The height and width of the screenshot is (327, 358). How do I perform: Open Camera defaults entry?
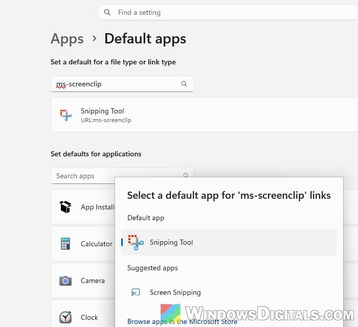[83, 281]
